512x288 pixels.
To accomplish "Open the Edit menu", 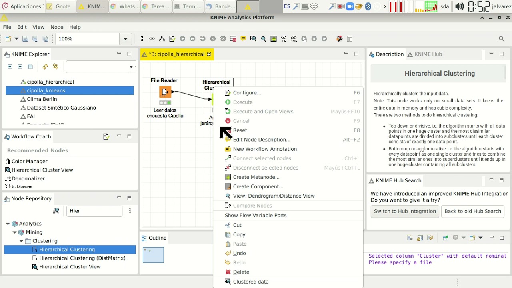I will click(x=22, y=27).
